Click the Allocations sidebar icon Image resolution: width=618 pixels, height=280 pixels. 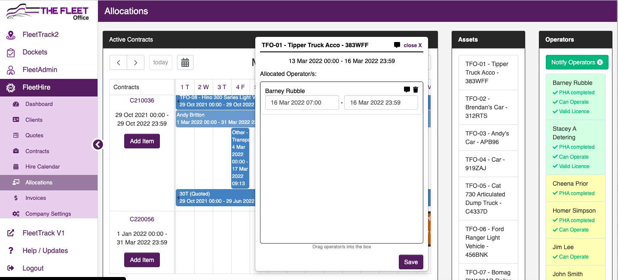click(x=16, y=182)
